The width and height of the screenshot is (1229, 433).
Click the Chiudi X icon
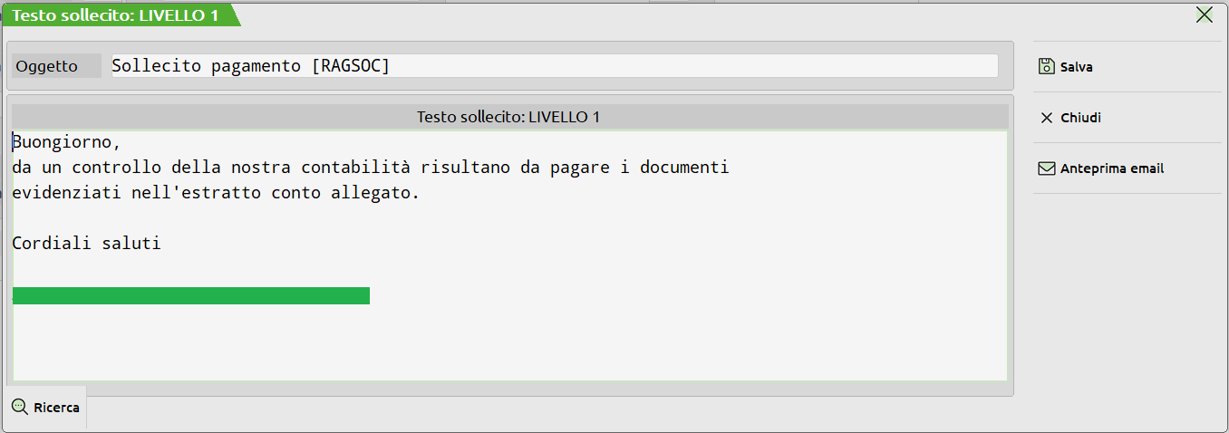[1047, 118]
